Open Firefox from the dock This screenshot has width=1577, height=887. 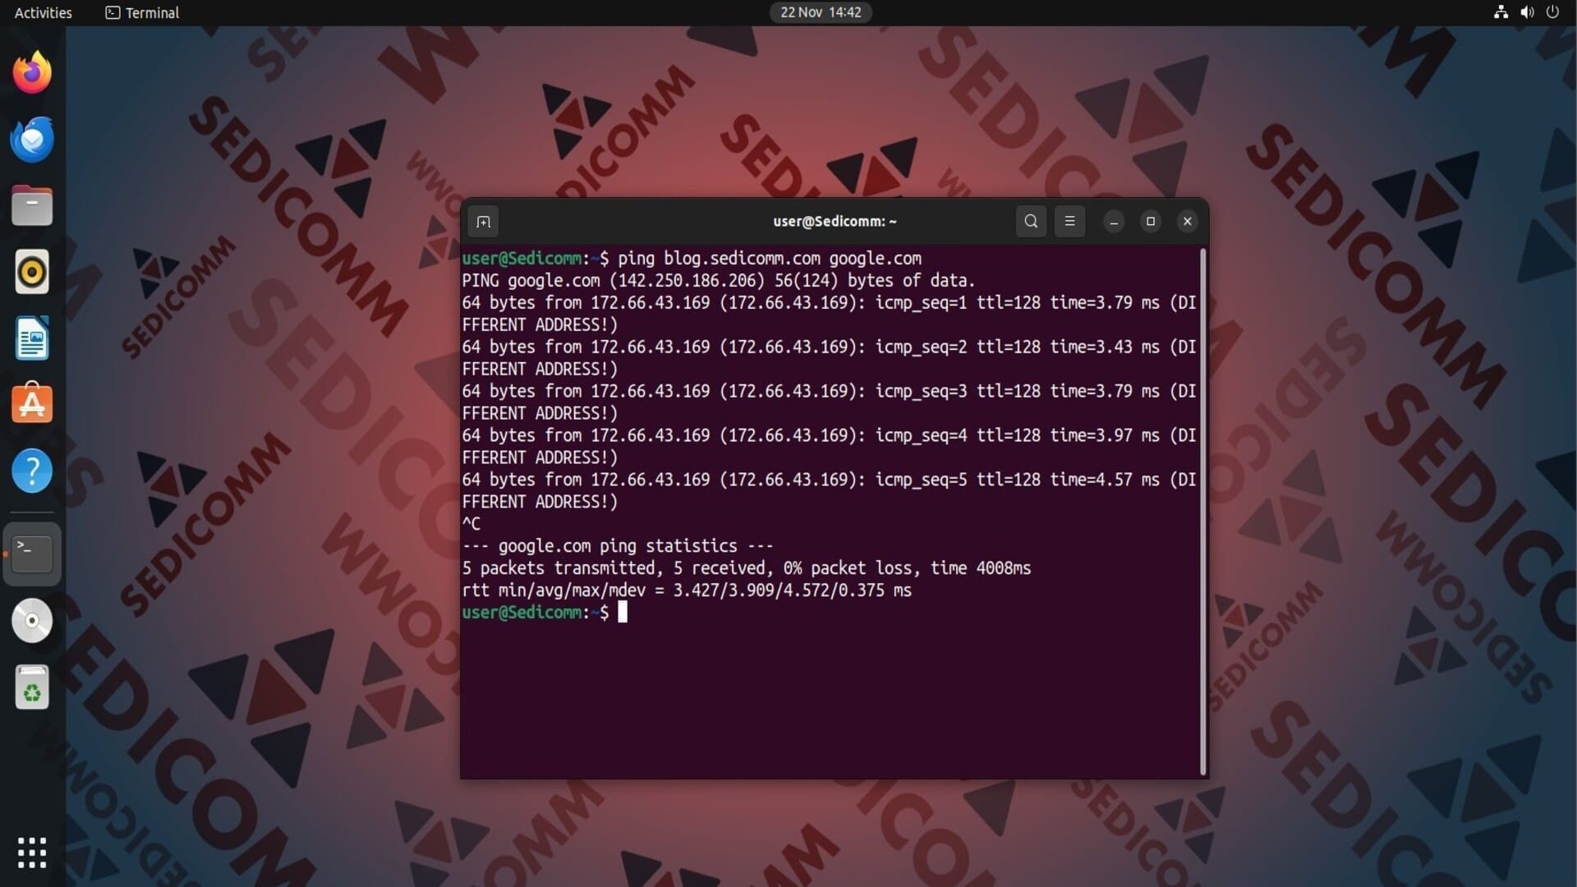32,72
